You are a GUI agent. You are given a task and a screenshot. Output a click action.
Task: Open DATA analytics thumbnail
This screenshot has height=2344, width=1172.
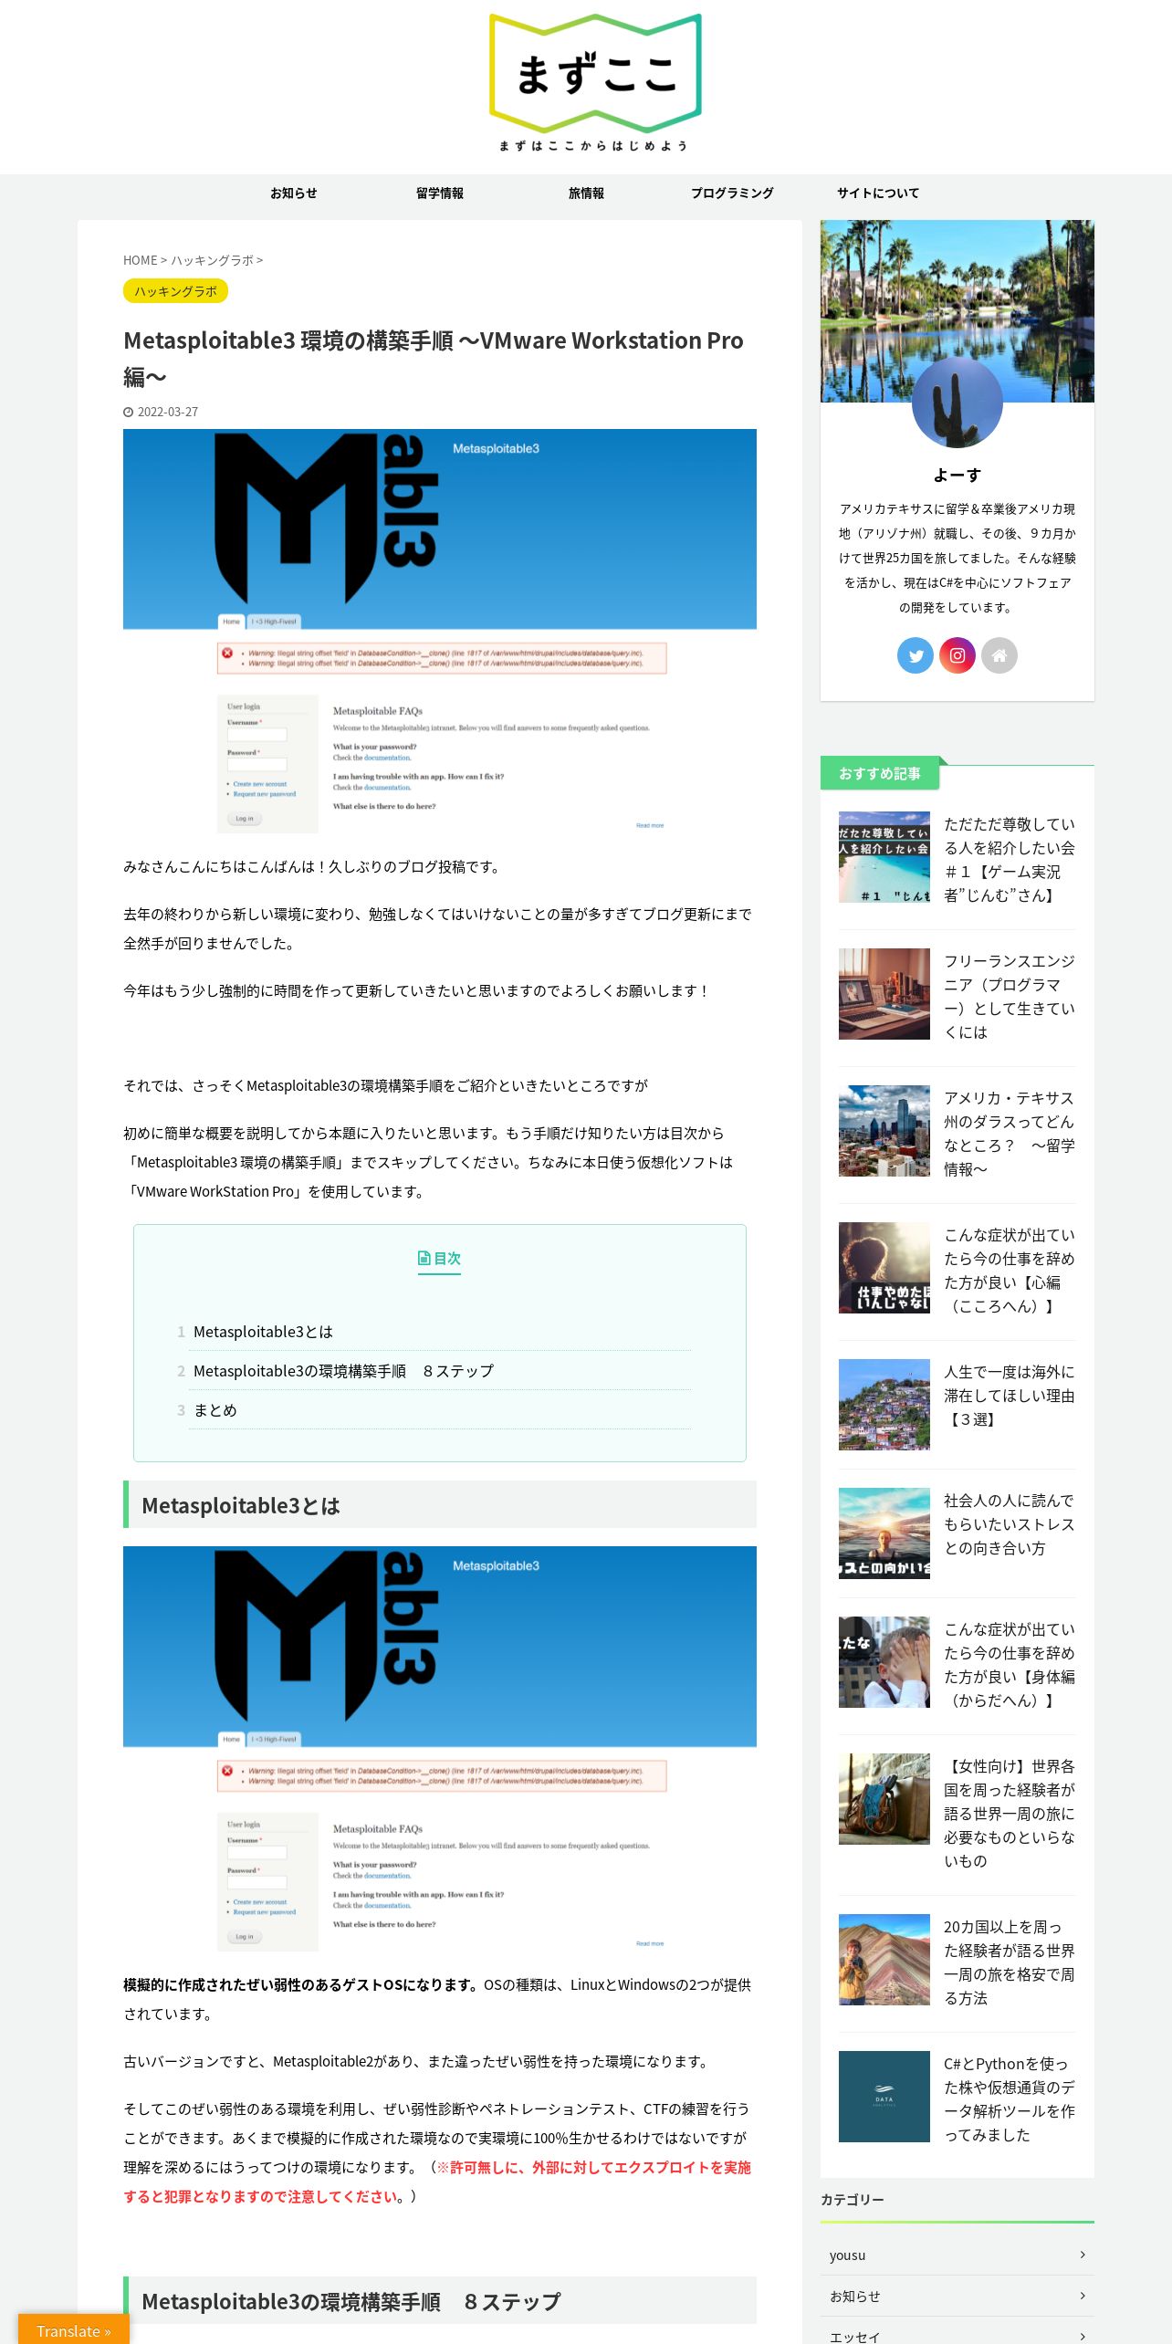coord(884,2097)
